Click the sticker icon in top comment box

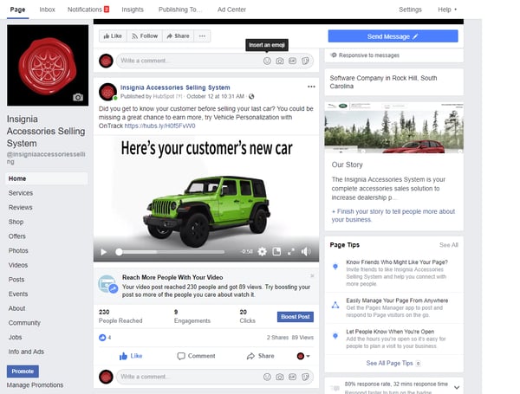pyautogui.click(x=305, y=61)
